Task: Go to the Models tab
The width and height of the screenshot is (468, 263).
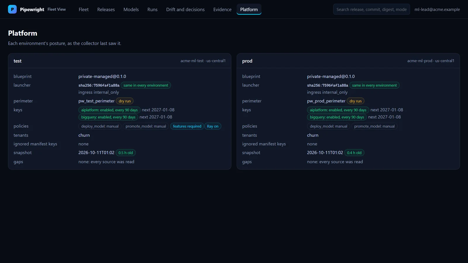Action: click(x=131, y=9)
